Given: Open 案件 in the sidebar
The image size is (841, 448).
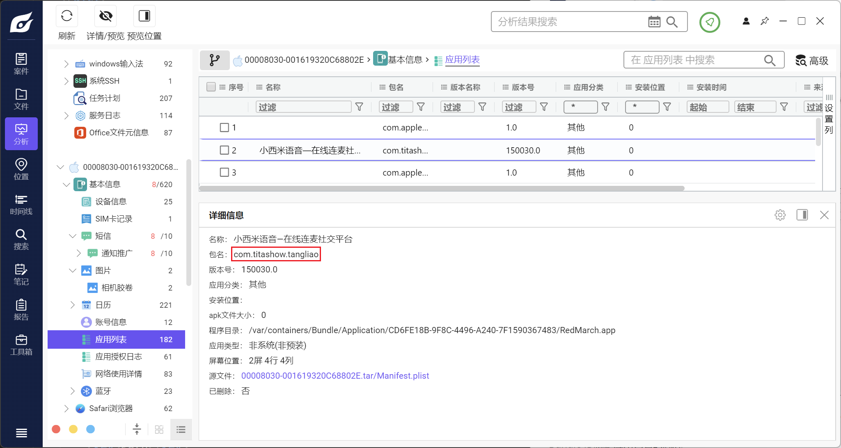Looking at the screenshot, I should [x=21, y=64].
